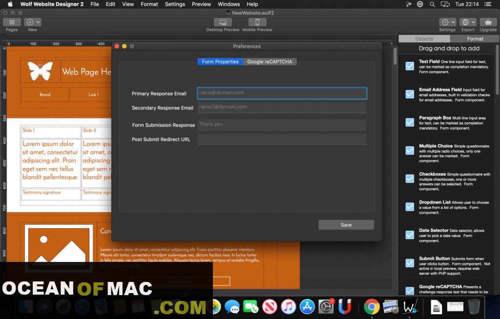Viewport: 500px width, 319px height.
Task: Toggle the Submit Button checkbox
Action: 410,263
